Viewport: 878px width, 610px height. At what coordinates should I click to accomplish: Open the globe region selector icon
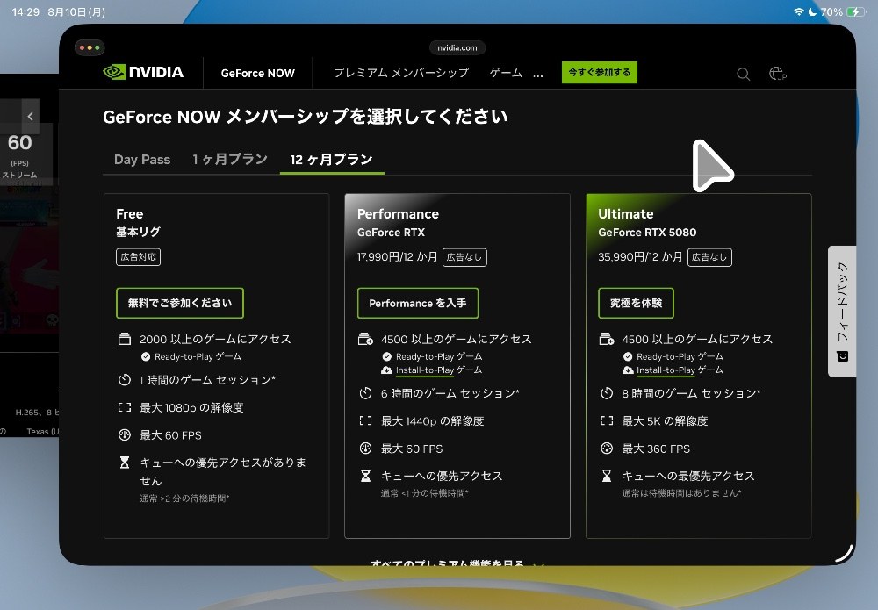pyautogui.click(x=777, y=74)
